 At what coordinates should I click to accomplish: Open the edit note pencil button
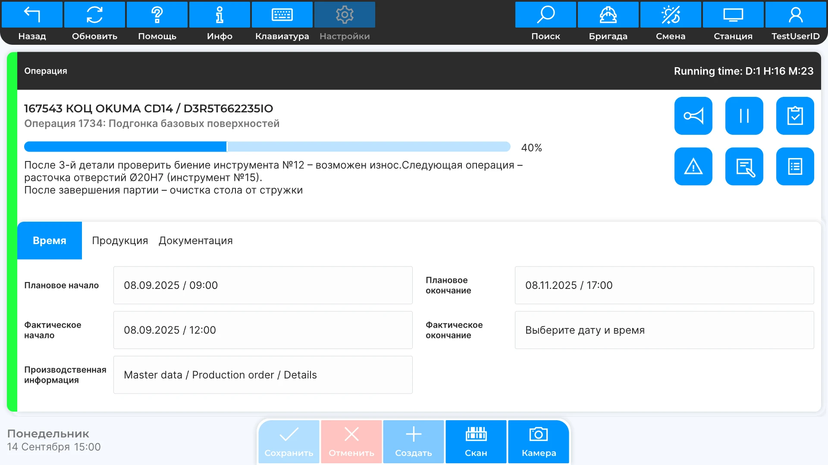(744, 167)
